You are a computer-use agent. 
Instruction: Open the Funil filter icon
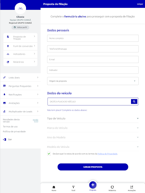(73, 187)
